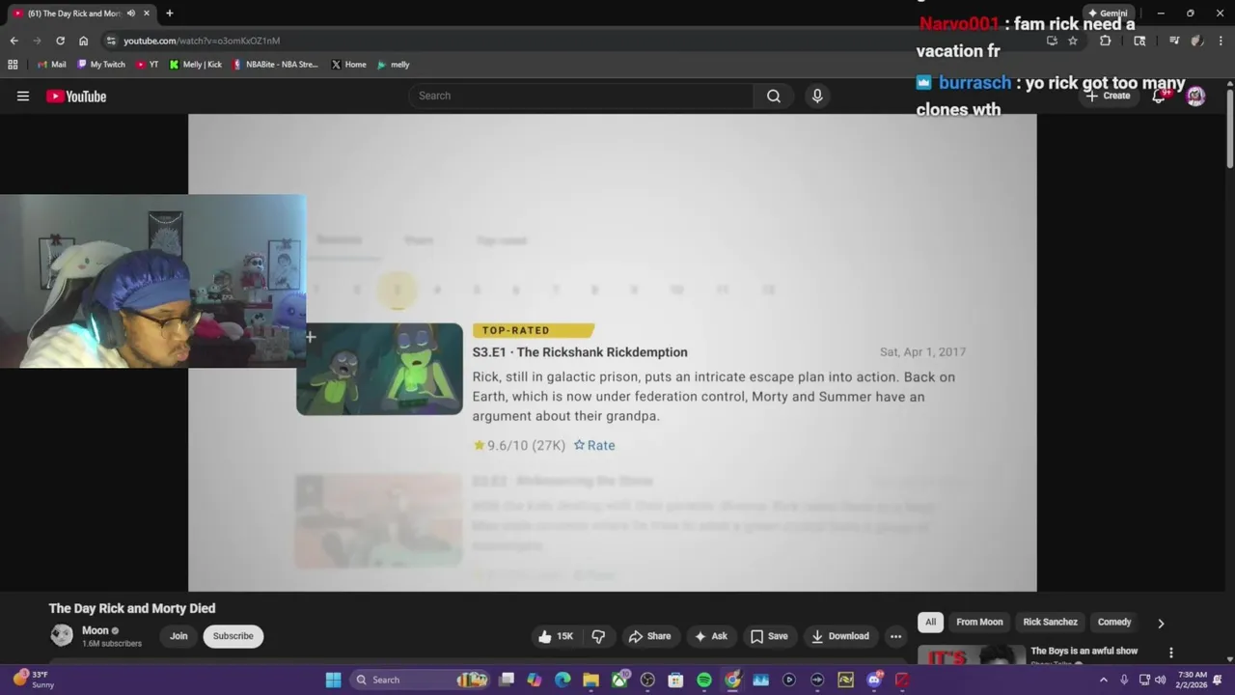Like the video with thumbs up 15K
1235x695 pixels.
(556, 636)
